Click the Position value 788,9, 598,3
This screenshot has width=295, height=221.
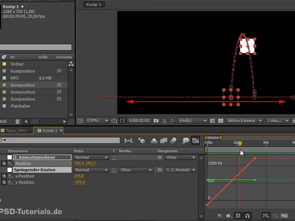[84, 164]
